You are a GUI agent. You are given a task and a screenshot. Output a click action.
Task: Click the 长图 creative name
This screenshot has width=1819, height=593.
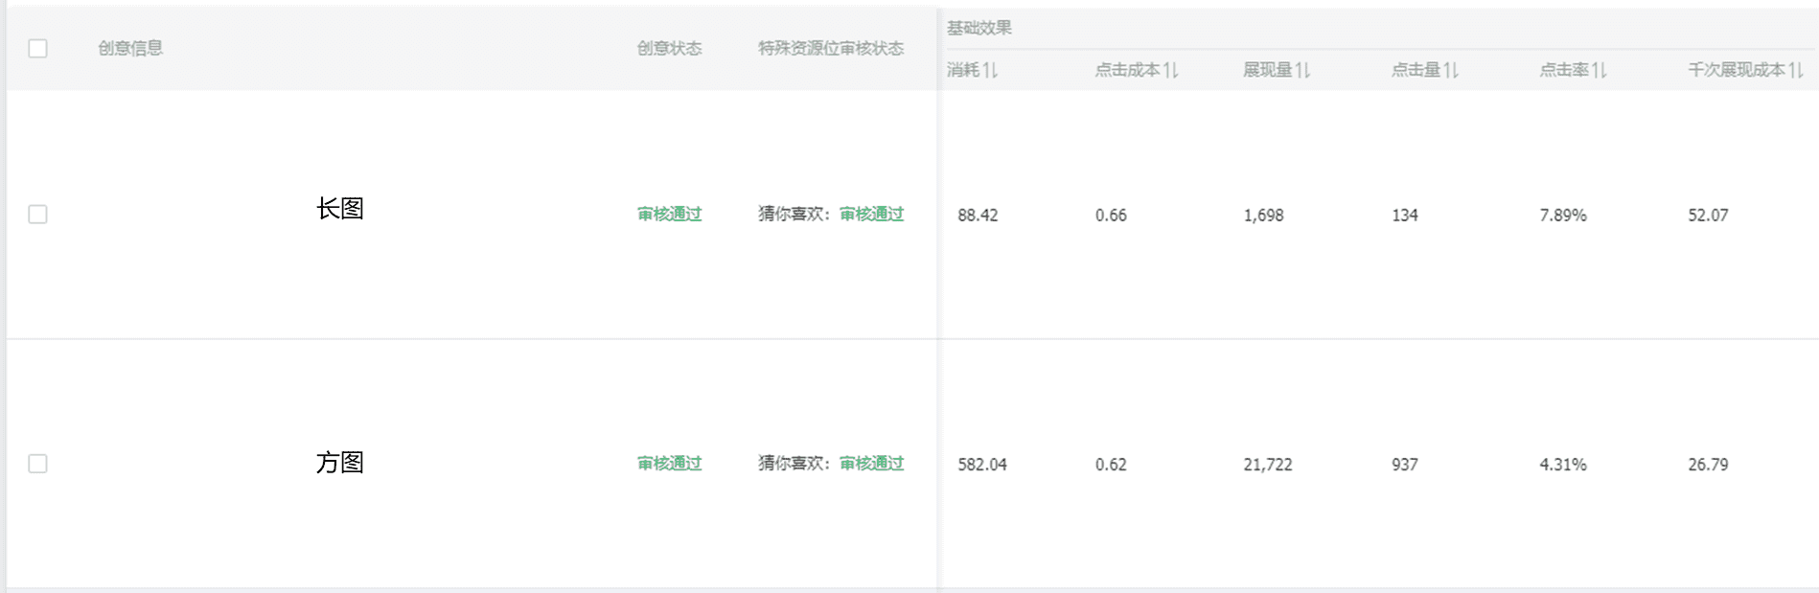340,208
